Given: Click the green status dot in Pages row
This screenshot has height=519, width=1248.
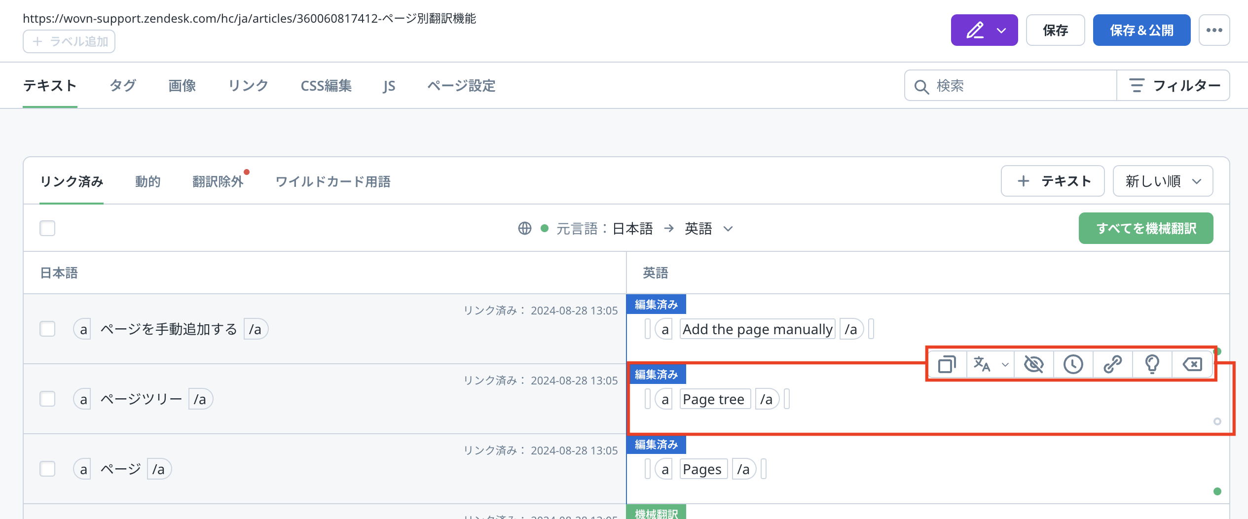Looking at the screenshot, I should click(x=1217, y=491).
